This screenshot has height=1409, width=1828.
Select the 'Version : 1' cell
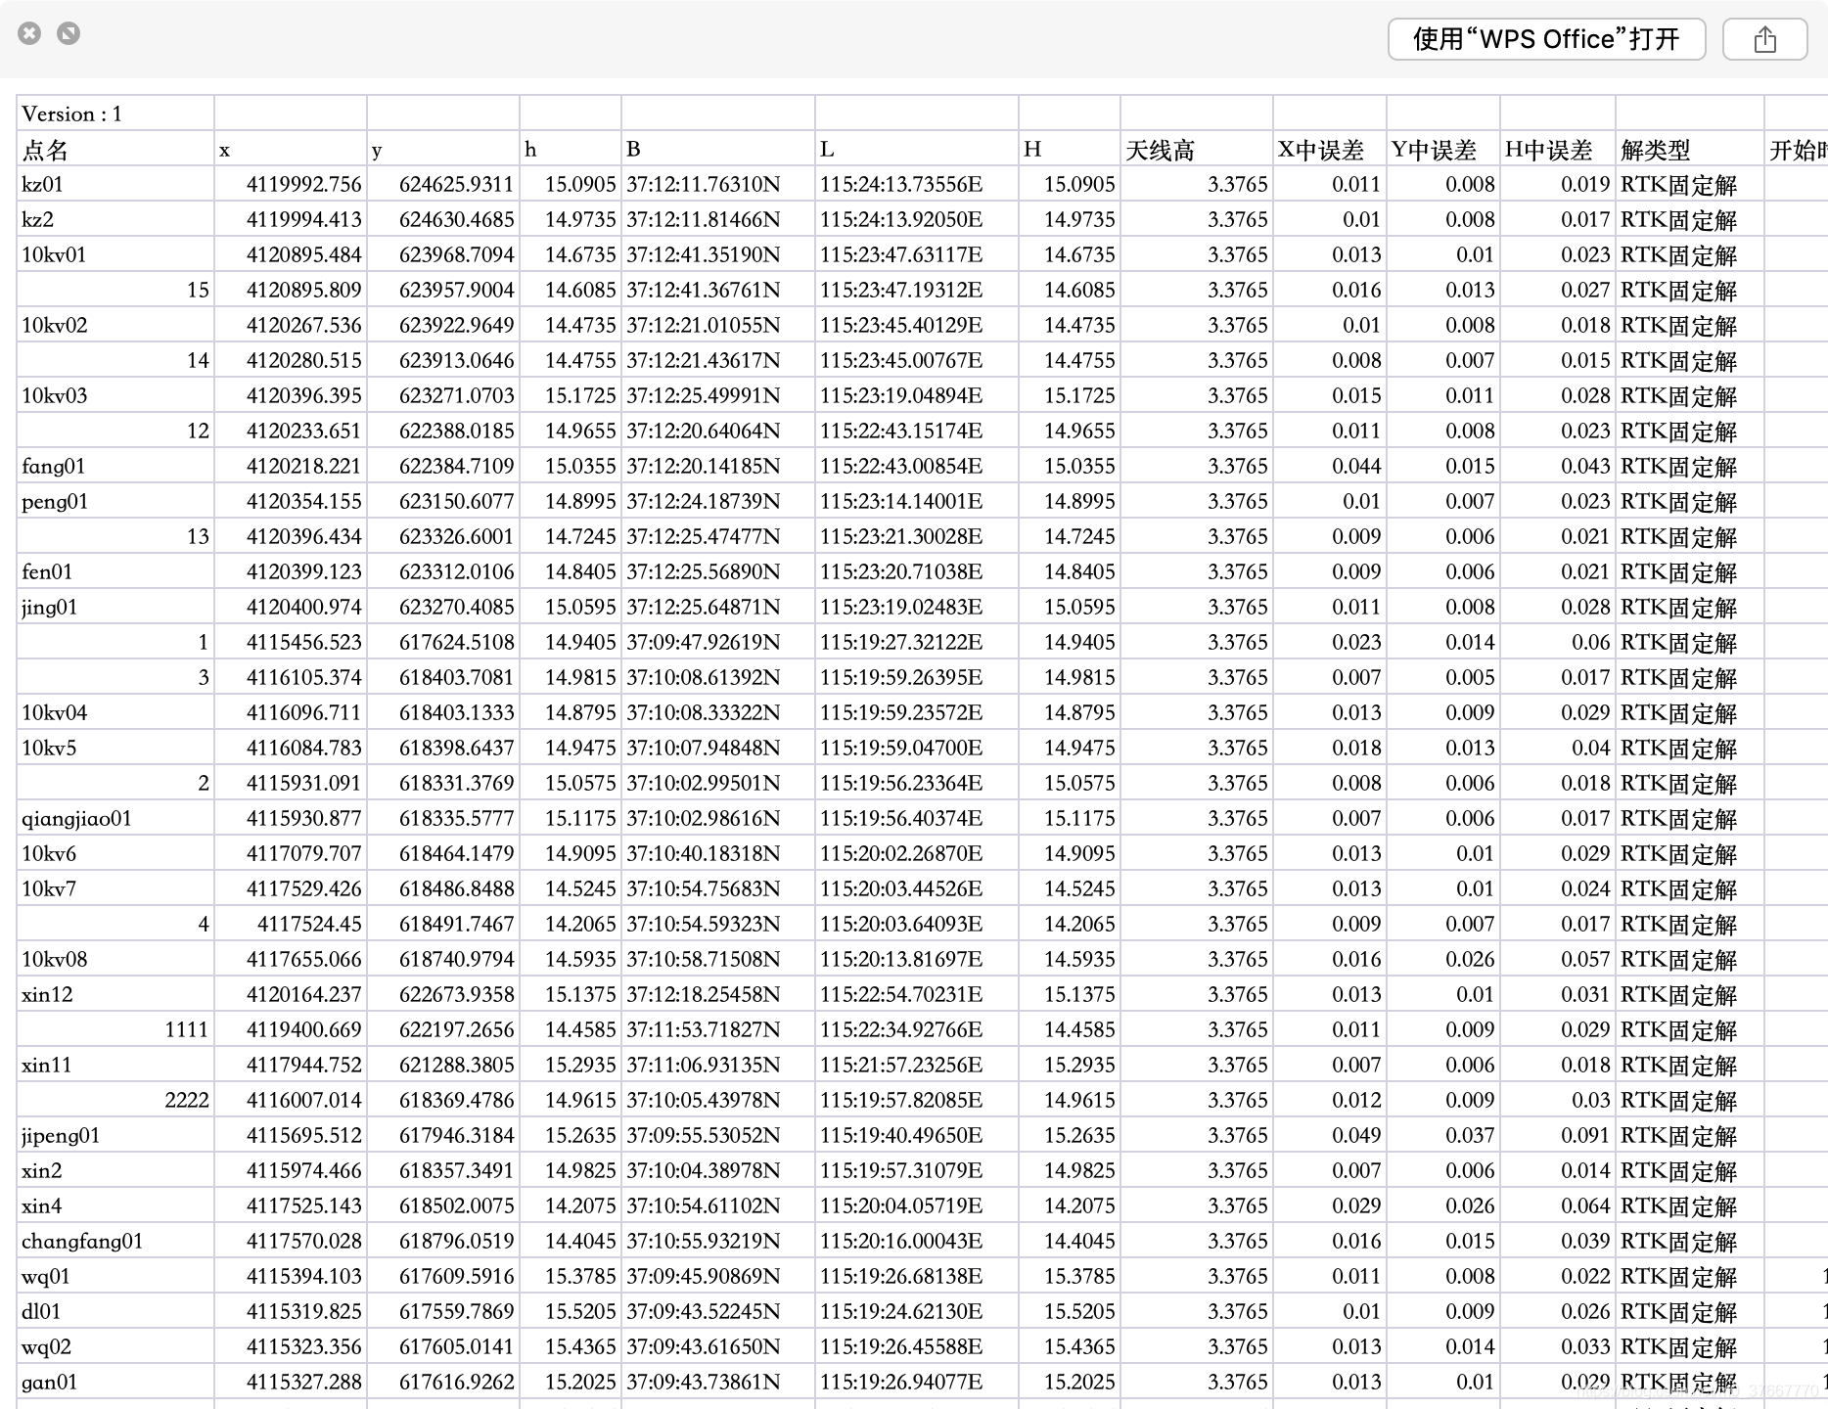point(115,114)
